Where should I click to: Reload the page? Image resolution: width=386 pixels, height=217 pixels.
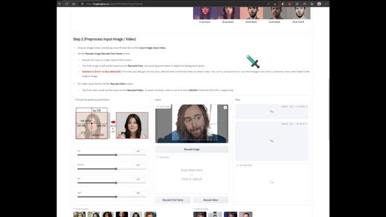[x=66, y=4]
